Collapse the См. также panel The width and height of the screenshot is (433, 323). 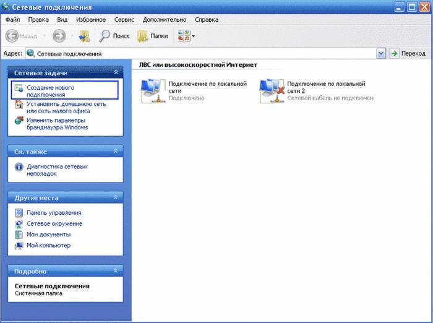(x=114, y=152)
